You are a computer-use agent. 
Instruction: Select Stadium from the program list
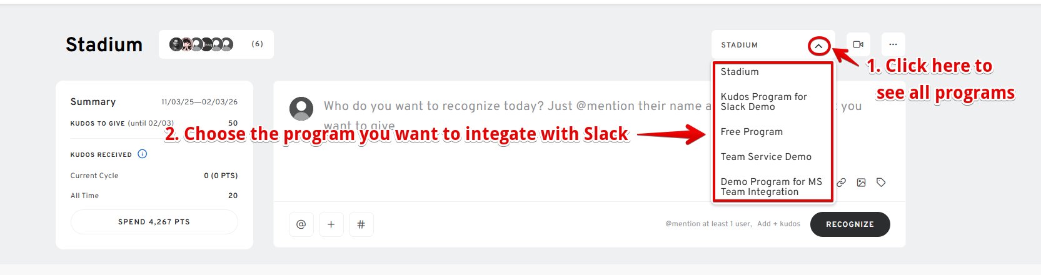pyautogui.click(x=740, y=72)
